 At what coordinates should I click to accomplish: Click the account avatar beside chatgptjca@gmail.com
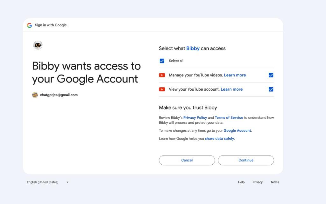[35, 95]
